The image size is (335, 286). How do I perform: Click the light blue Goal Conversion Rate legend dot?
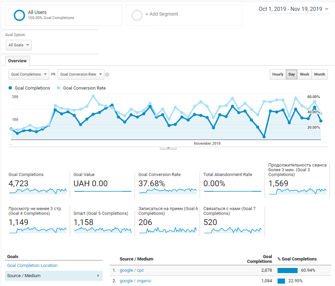tap(58, 88)
